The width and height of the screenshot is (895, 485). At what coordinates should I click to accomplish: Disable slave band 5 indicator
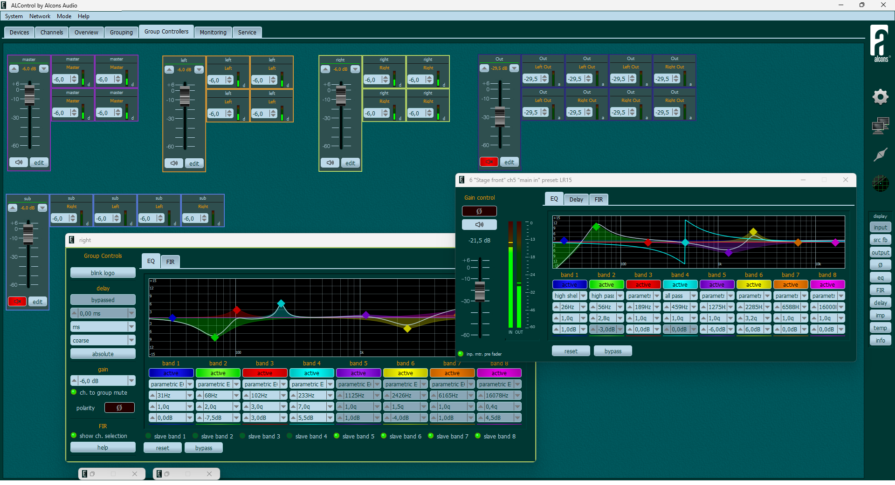click(337, 436)
